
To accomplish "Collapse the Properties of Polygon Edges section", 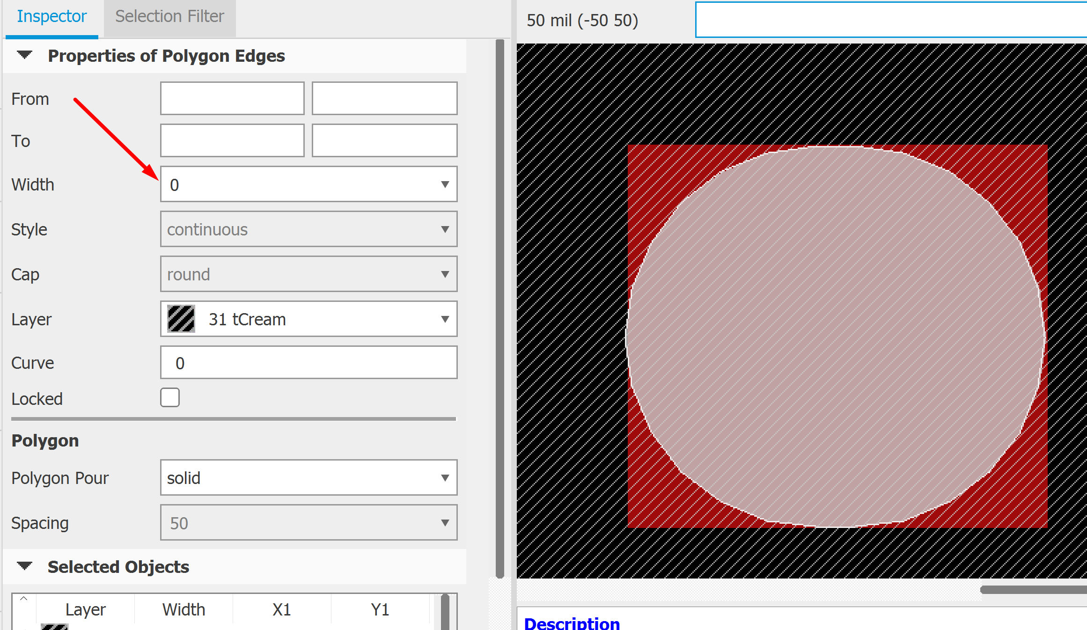I will (x=24, y=55).
